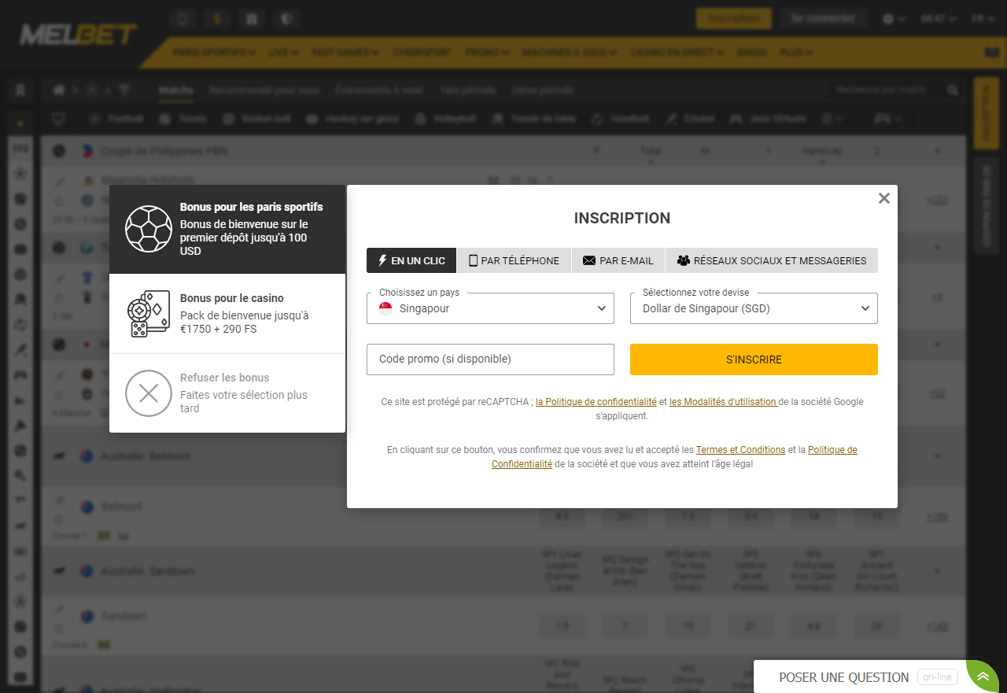This screenshot has height=693, width=1007.
Task: Click the green scroll-to-top arrows button
Action: click(983, 676)
